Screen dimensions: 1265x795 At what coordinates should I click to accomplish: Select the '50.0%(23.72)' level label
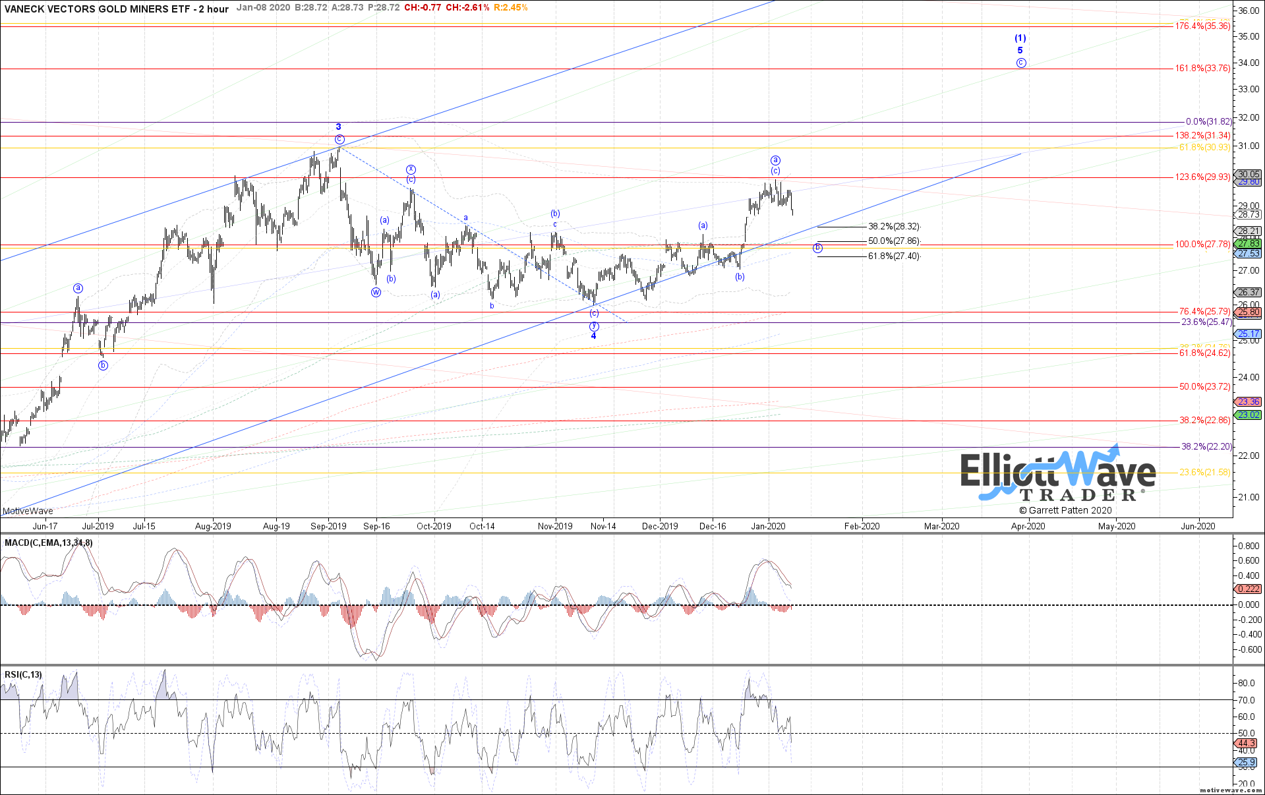1204,387
